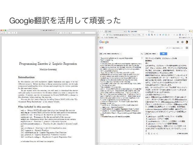The height and width of the screenshot is (145, 193).
Task: Listen to the translation with speaker icon
Action: [x=154, y=133]
